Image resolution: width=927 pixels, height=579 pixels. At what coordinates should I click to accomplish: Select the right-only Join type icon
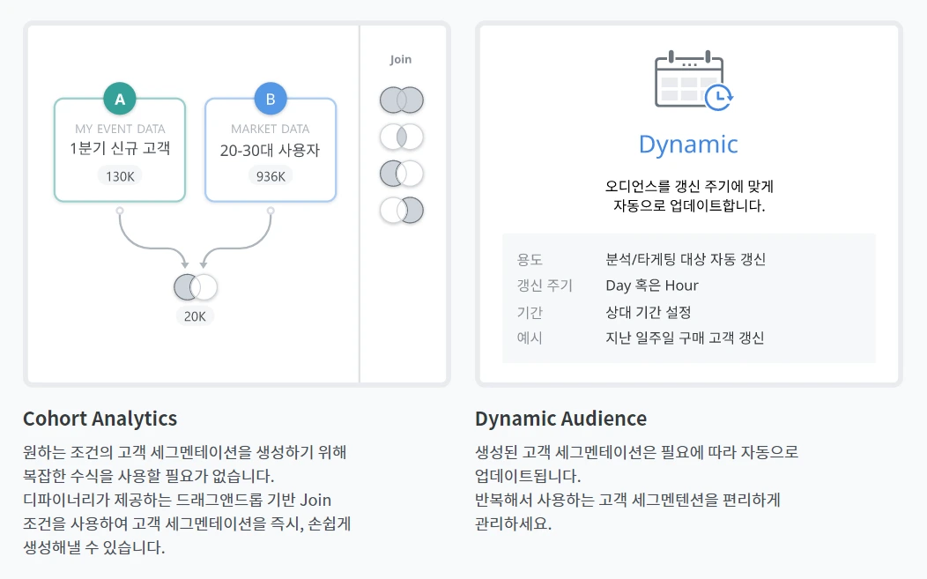[x=402, y=210]
